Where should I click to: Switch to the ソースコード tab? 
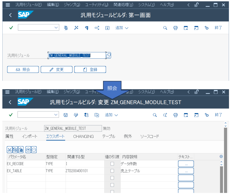coord(150,136)
